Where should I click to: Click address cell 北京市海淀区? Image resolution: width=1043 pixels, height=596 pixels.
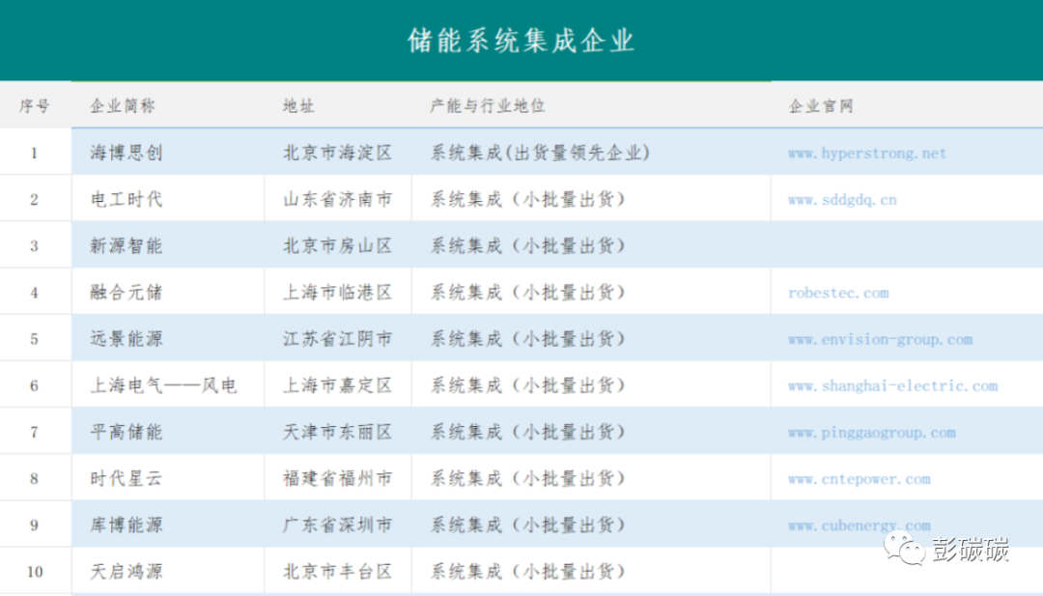pos(338,153)
